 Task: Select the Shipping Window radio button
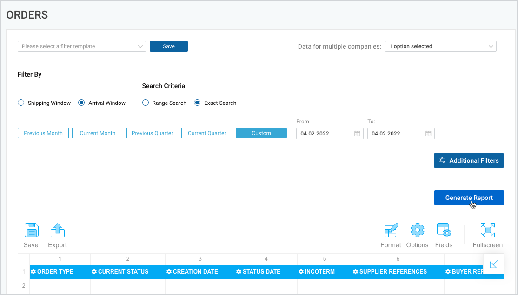tap(21, 103)
